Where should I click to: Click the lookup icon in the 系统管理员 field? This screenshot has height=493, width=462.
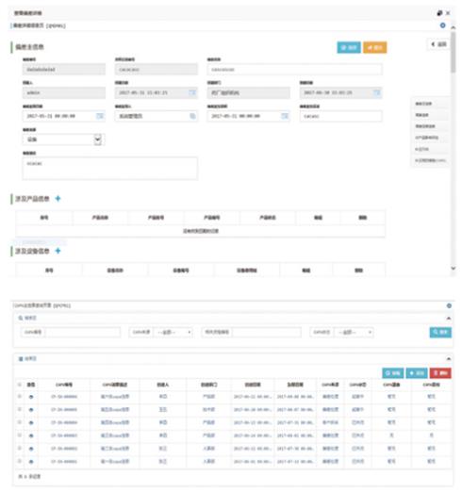point(192,116)
